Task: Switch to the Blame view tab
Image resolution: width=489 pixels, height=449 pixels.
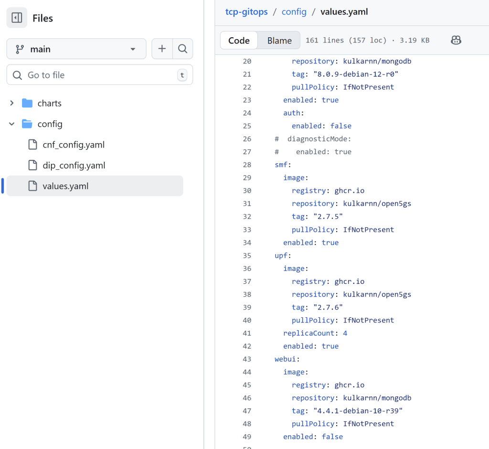Action: tap(279, 41)
